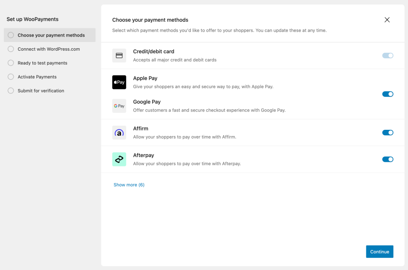Close the payment methods dialog
This screenshot has height=270, width=408.
click(x=387, y=20)
